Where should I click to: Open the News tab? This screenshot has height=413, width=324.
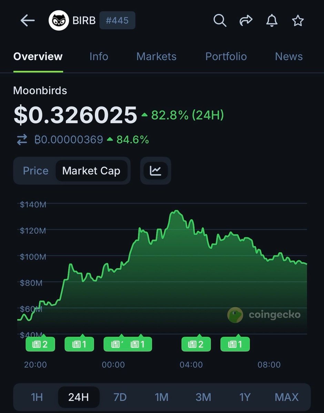click(x=288, y=56)
